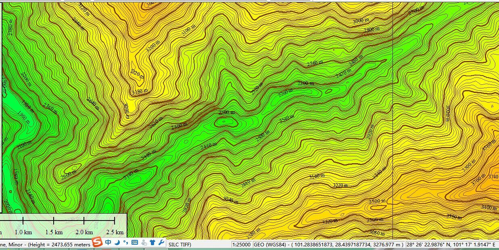Click the GEO (WGS84) coordinate readout

pyautogui.click(x=328, y=244)
